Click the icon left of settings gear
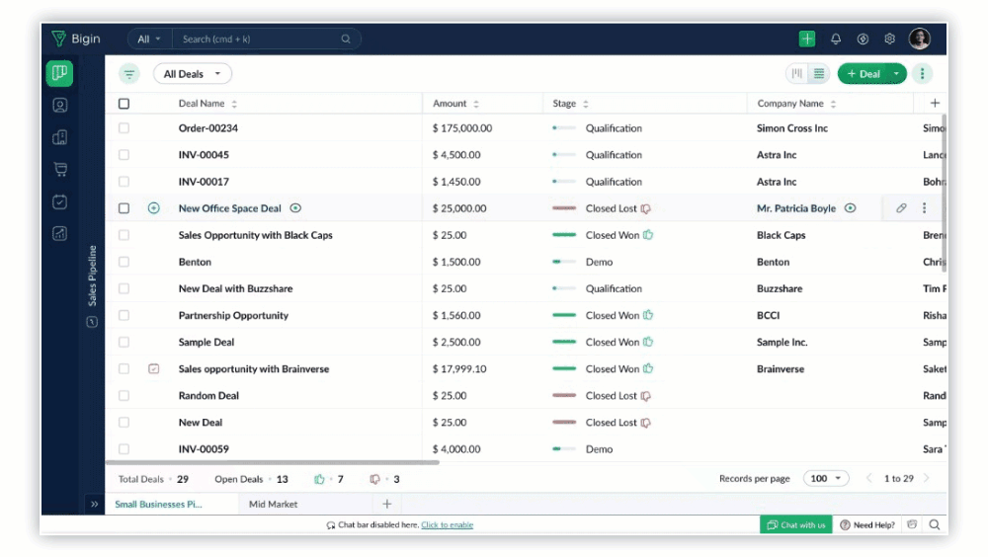The height and width of the screenshot is (557, 988). click(x=863, y=40)
